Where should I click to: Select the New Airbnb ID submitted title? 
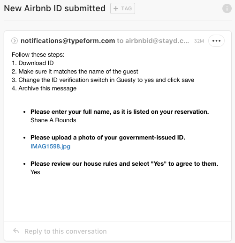[55, 8]
